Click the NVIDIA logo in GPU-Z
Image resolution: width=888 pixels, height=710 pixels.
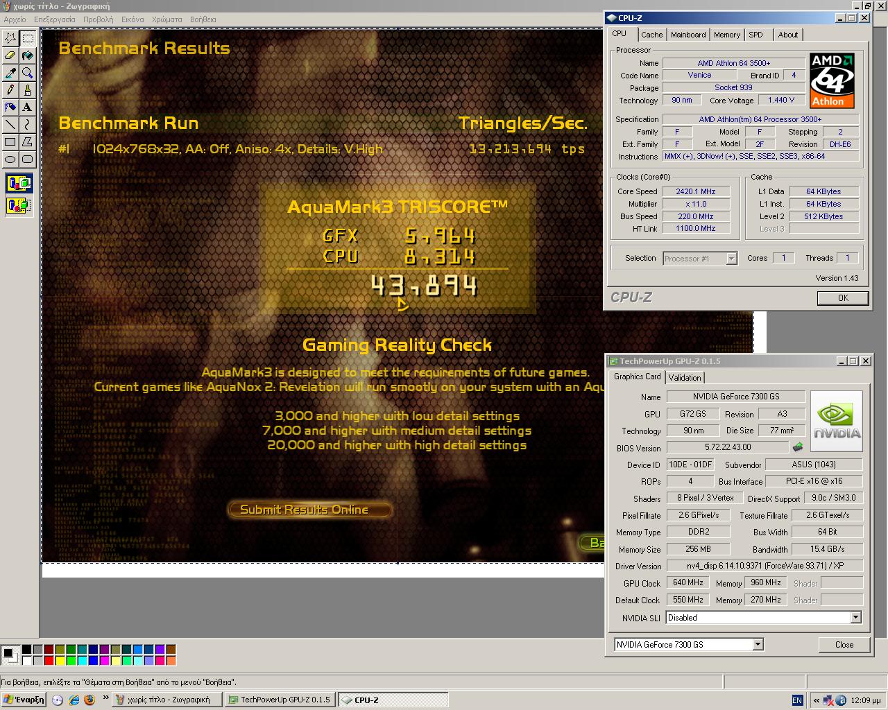(837, 422)
